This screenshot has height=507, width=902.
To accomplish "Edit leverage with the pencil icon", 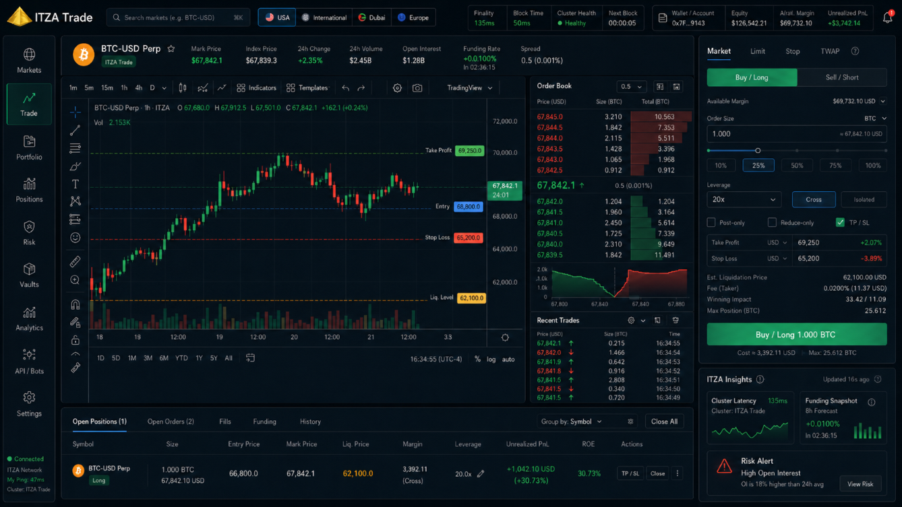I will [481, 474].
